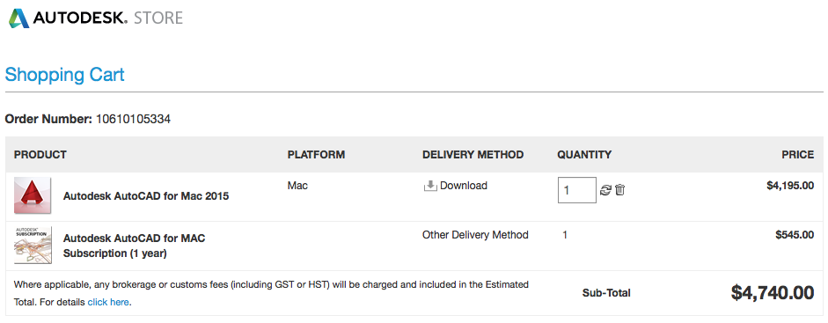Screen dimensions: 828x323
Task: Open the AutoCAD for Mac 2015 thumbnail
Action: pos(33,195)
